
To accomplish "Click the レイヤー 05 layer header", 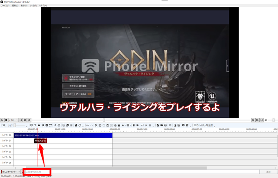I will click(x=7, y=163).
